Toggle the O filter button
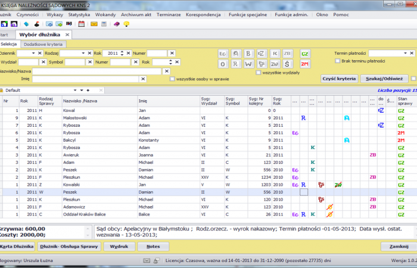This screenshot has height=268, width=417. pos(223,64)
